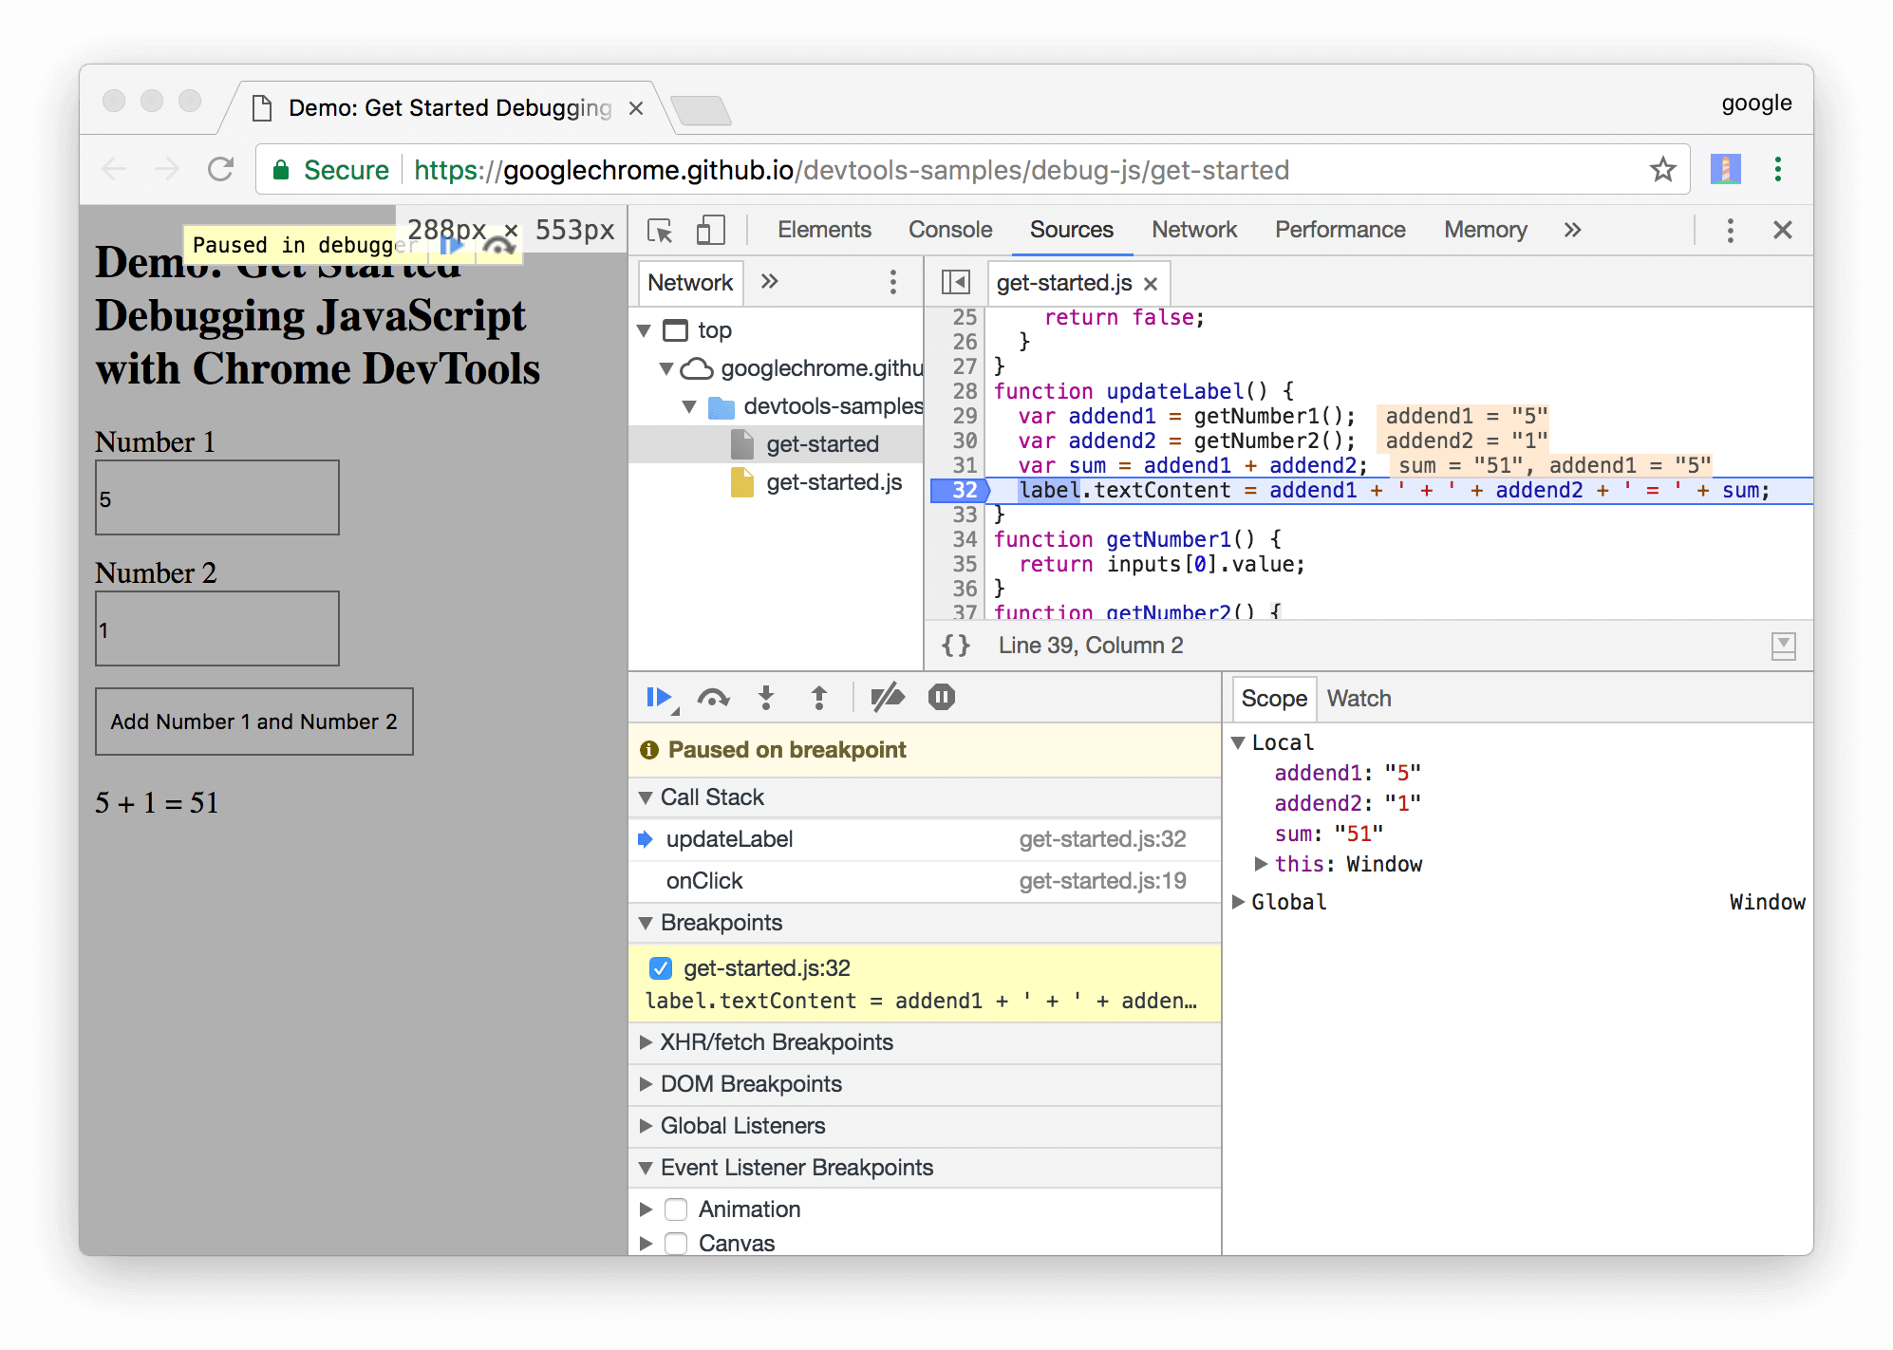
Task: Click the Deactivate breakpoints icon
Action: pyautogui.click(x=888, y=697)
